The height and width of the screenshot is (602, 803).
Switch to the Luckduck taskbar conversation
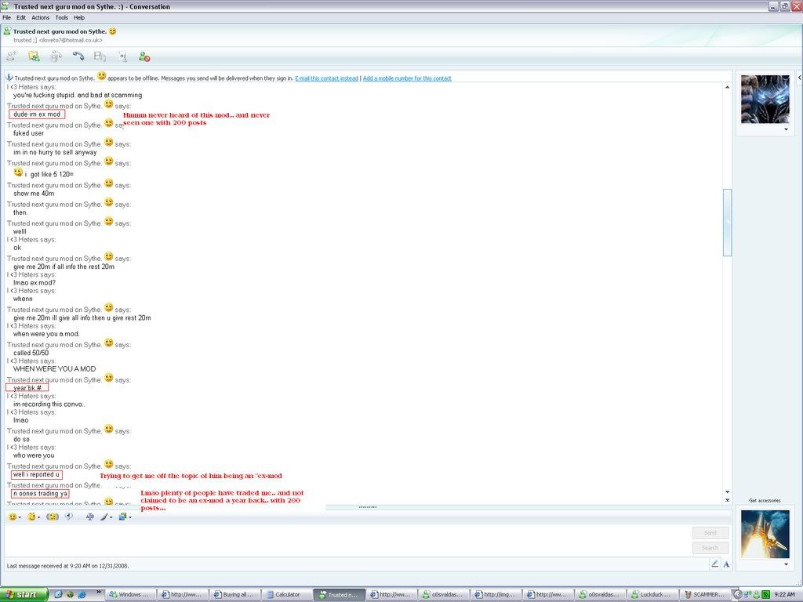(x=652, y=594)
